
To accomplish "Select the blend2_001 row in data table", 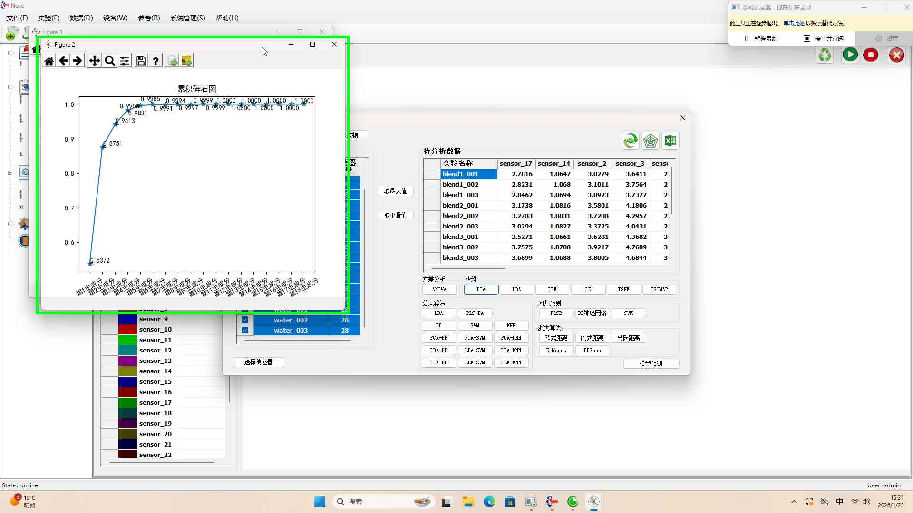I will [460, 205].
